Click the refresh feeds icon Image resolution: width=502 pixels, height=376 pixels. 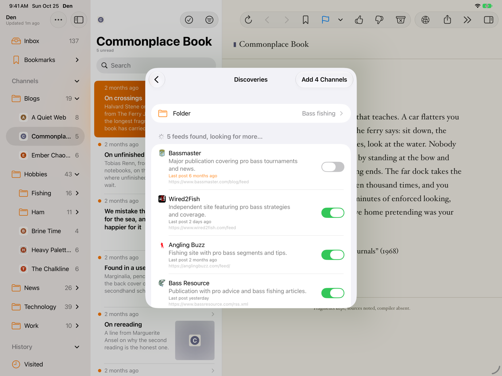[x=248, y=20]
